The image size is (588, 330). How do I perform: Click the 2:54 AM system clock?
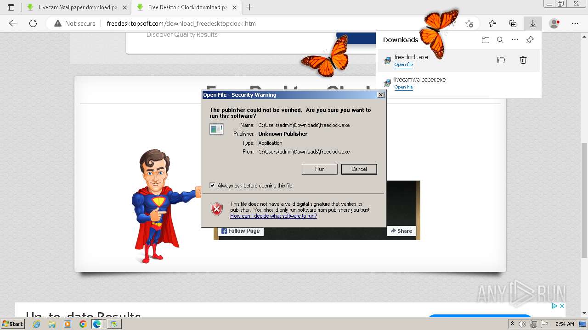565,324
